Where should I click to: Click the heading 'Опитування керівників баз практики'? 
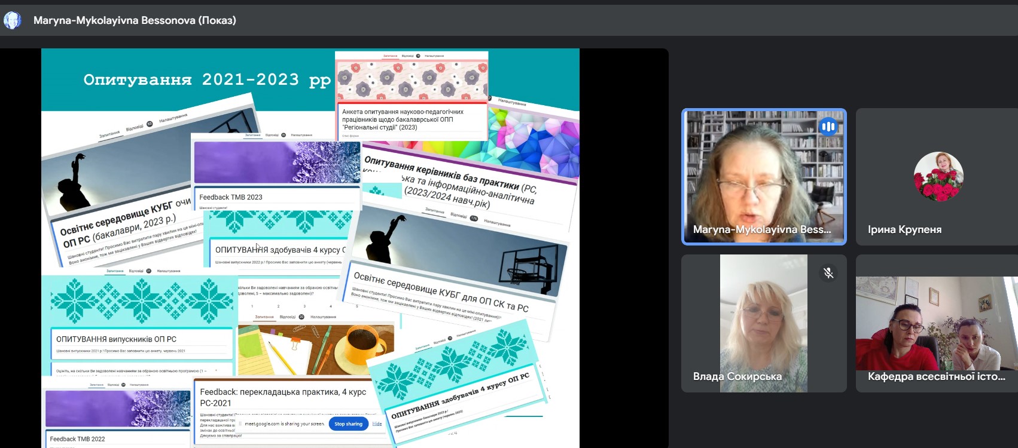(x=441, y=173)
